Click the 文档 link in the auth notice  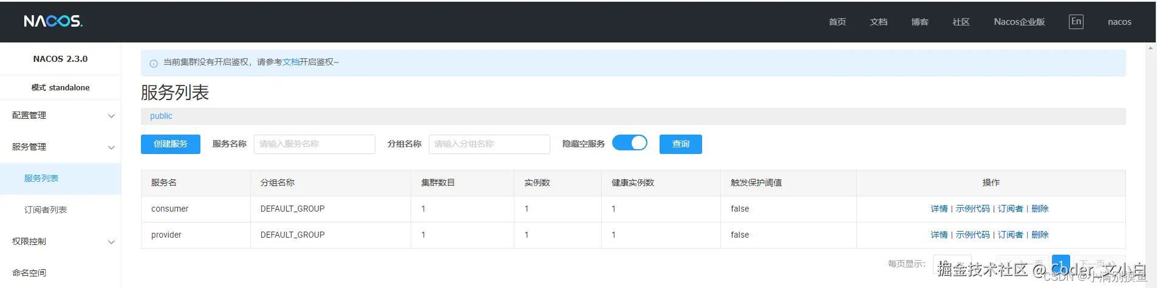pyautogui.click(x=291, y=62)
